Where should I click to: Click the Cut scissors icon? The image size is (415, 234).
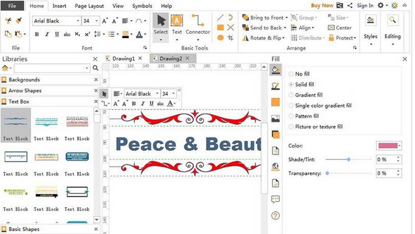tap(8, 21)
